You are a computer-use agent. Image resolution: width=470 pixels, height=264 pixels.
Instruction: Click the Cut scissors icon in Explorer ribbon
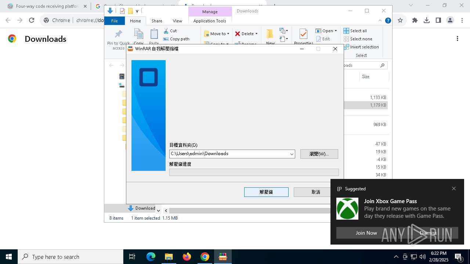(x=166, y=31)
